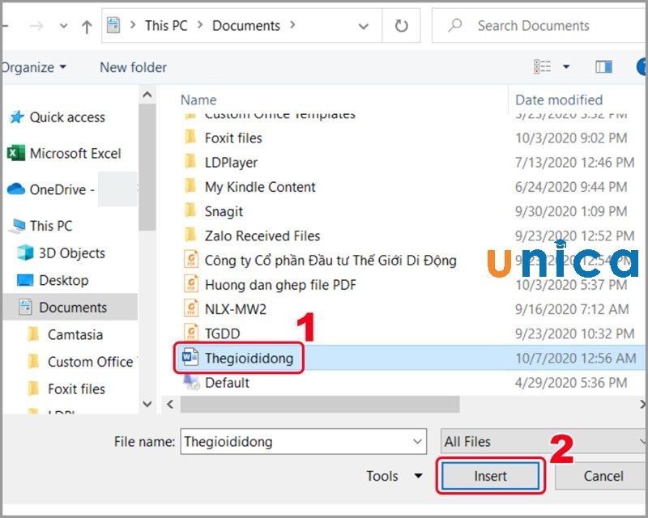Open the Organize menu
Viewport: 648px width, 518px height.
[33, 67]
